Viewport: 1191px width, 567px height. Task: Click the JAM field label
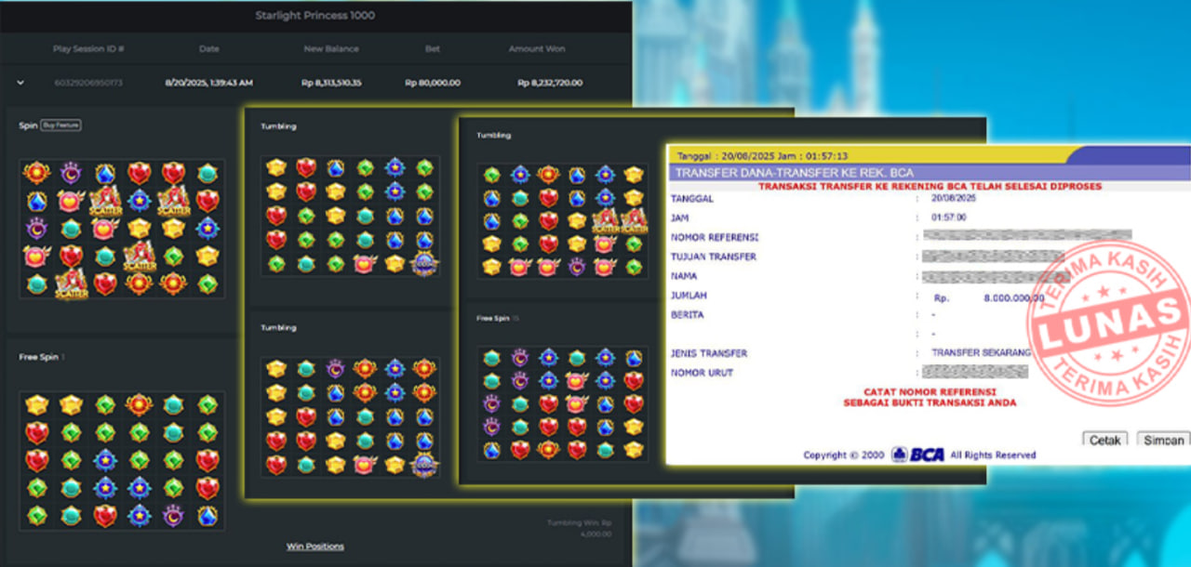[x=678, y=218]
